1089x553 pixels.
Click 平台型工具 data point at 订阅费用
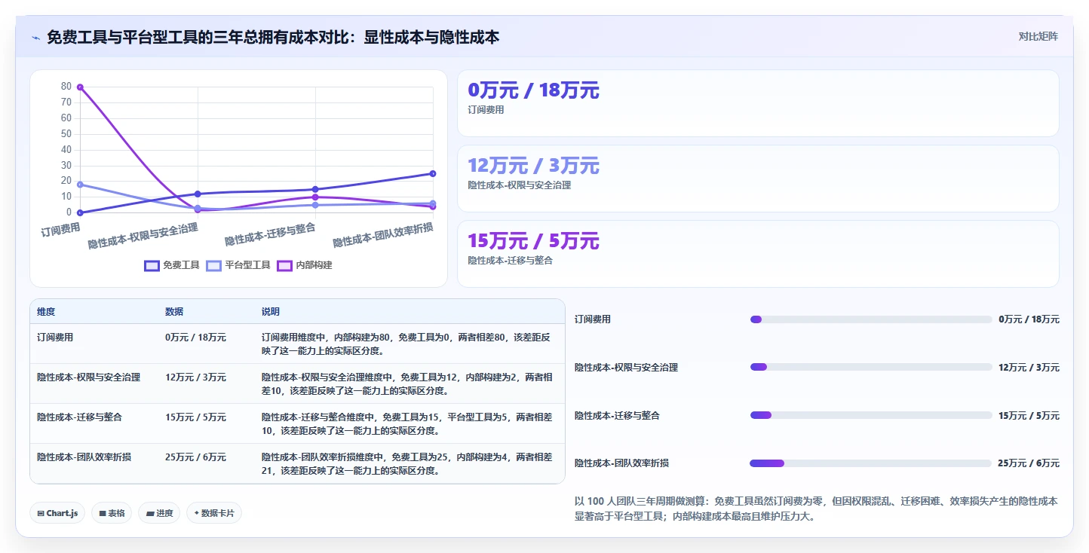(x=80, y=185)
